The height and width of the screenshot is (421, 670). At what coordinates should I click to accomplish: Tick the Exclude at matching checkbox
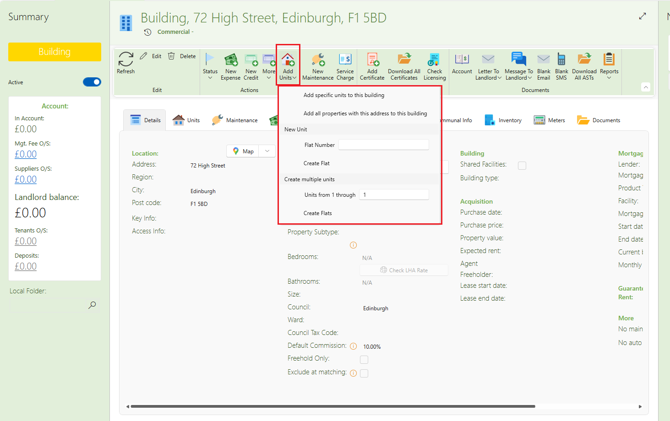coord(364,373)
